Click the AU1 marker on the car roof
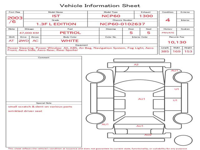200x150 pixels. click(142, 99)
